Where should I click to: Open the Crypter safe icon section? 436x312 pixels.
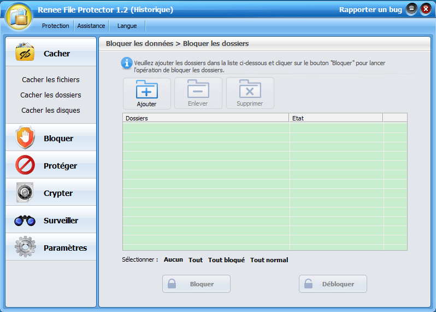(x=25, y=193)
